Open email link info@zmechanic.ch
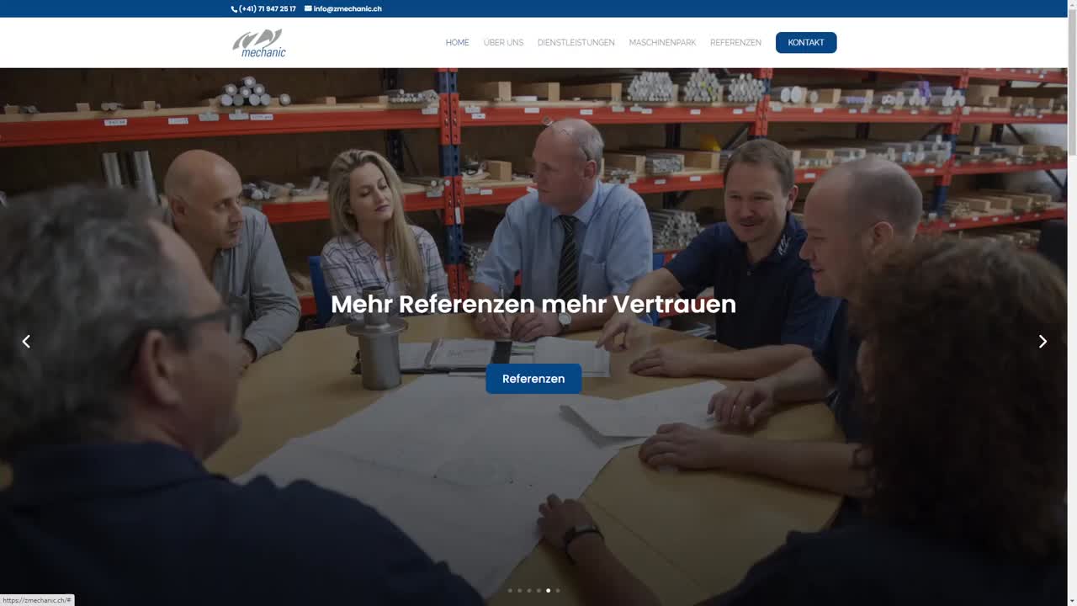The image size is (1077, 606). [x=348, y=9]
